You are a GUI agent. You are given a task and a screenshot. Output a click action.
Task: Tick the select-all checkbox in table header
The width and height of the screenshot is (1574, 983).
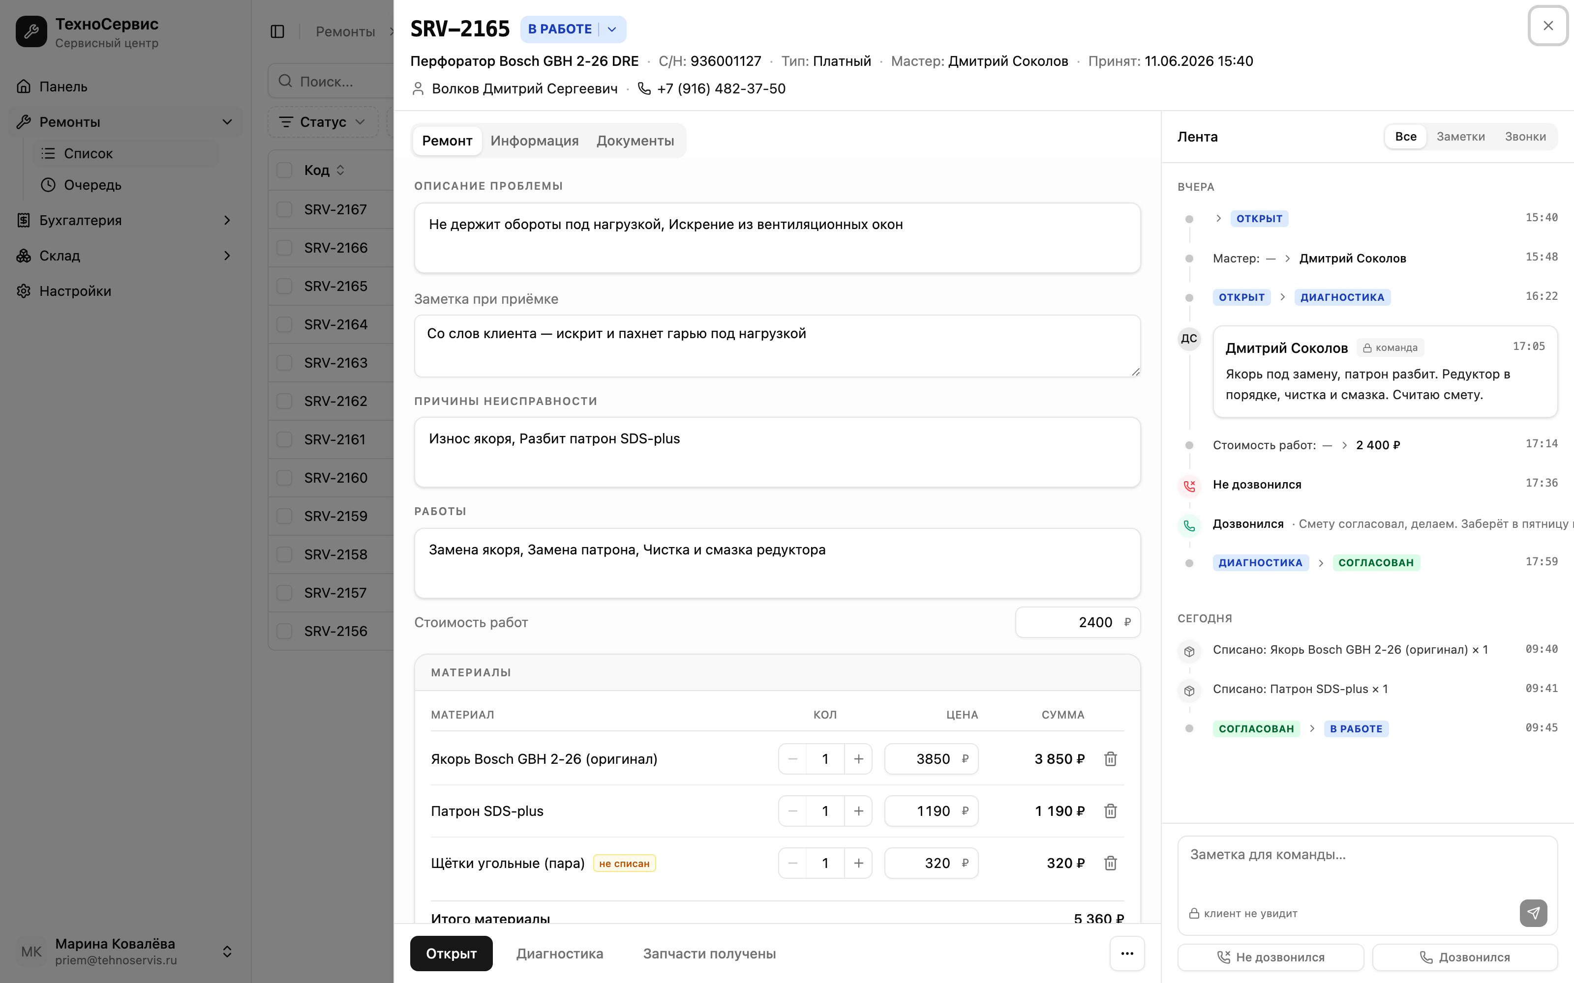click(284, 170)
